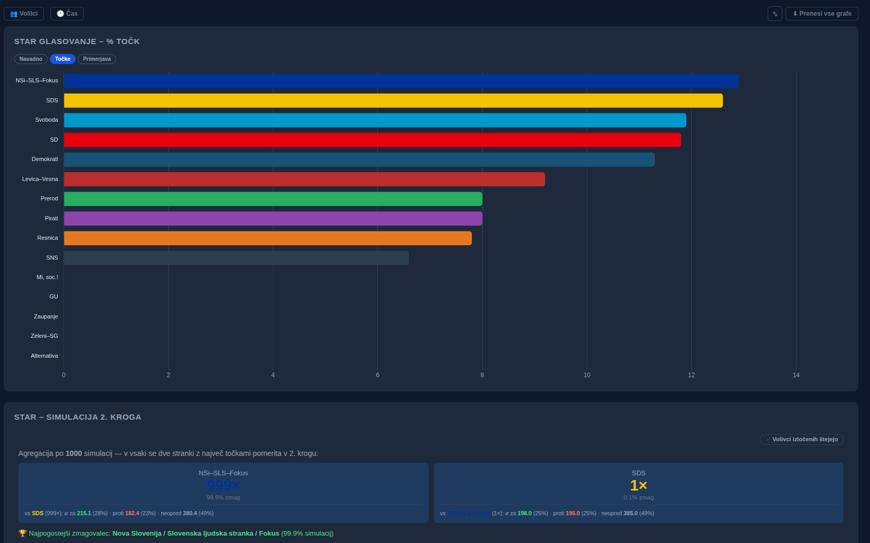Click the 'Agregacija po 1000 simulacij' description
The image size is (870, 543).
[168, 453]
